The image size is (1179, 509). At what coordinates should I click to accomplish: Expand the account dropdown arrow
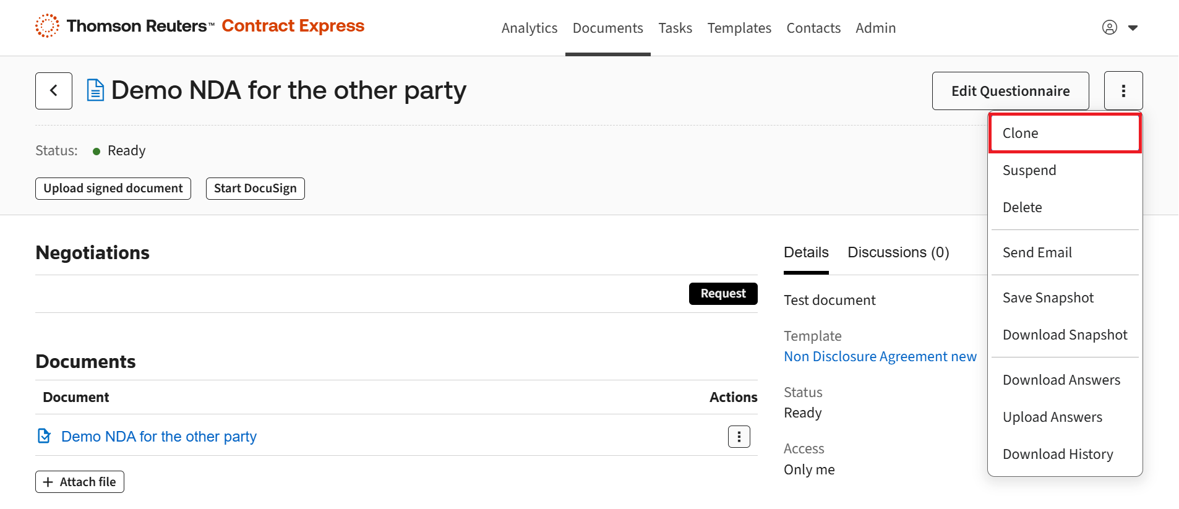pyautogui.click(x=1133, y=28)
